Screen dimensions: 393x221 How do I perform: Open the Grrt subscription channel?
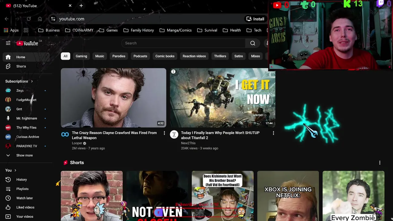[26, 109]
